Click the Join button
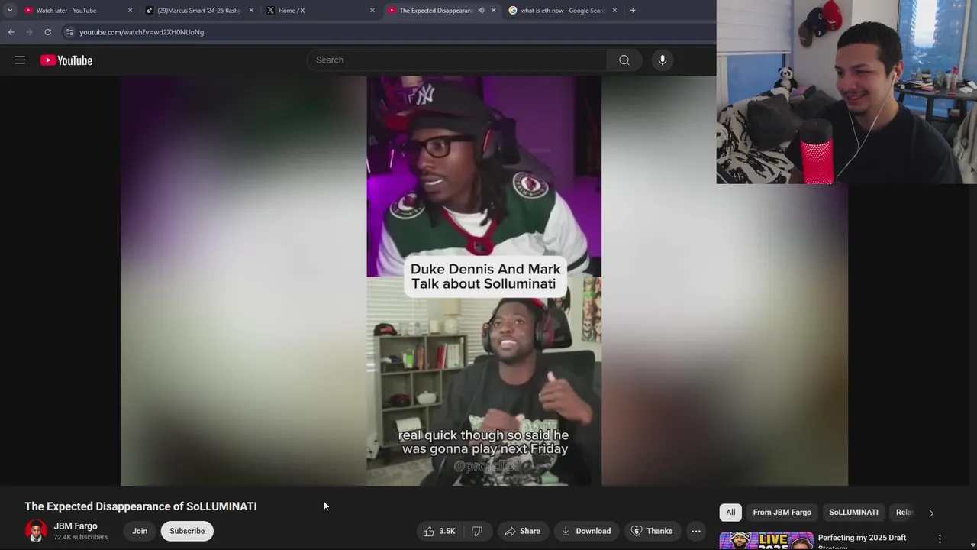This screenshot has height=550, width=977. (x=140, y=531)
